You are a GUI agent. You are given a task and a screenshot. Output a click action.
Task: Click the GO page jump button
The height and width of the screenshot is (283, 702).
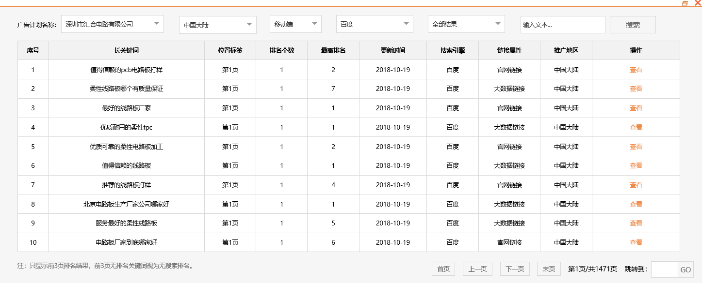[x=687, y=269]
